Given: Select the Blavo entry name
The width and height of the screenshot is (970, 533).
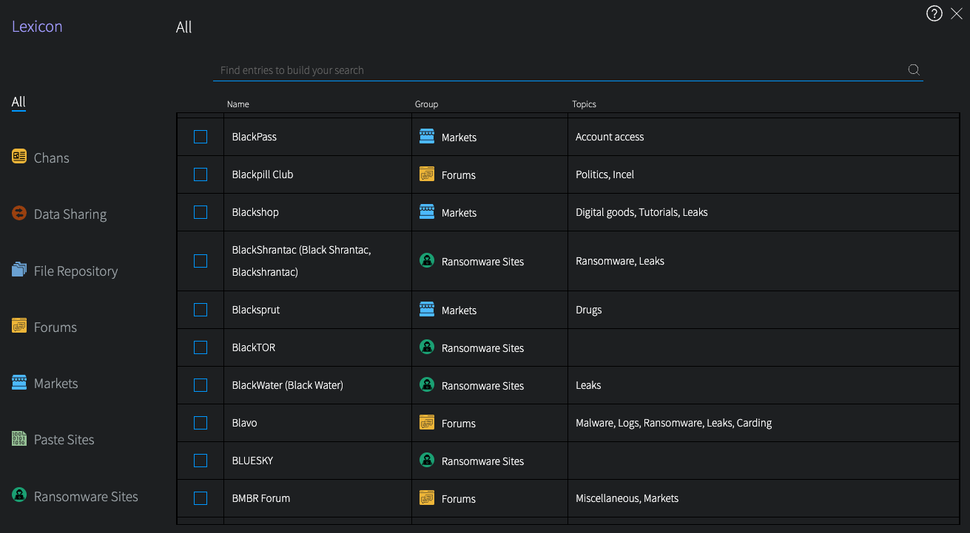Looking at the screenshot, I should pyautogui.click(x=245, y=423).
